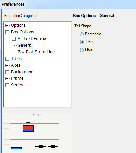The height and width of the screenshot is (153, 136).
Task: Click the Tail Shape label
Action: 83,26
